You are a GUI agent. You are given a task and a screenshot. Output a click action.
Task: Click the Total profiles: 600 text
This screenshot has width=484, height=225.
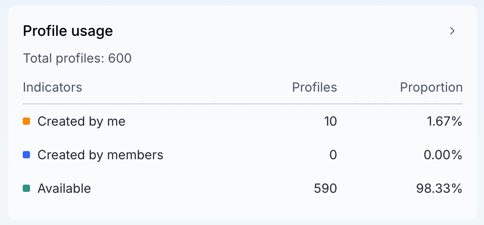(77, 58)
